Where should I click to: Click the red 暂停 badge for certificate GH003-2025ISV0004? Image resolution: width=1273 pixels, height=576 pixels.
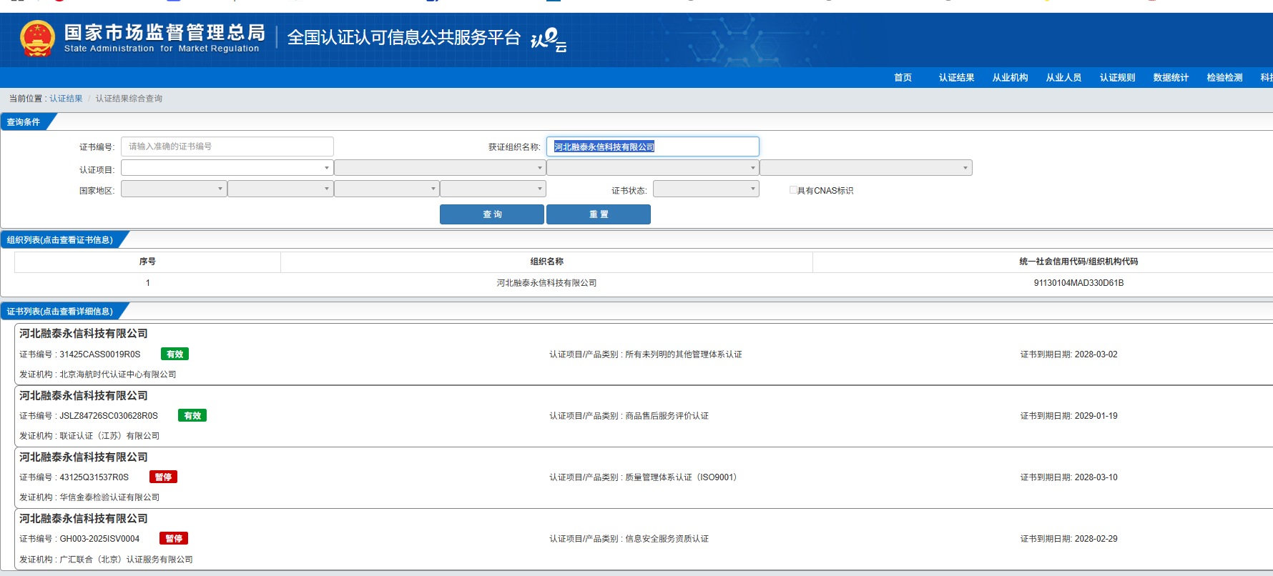tap(174, 539)
